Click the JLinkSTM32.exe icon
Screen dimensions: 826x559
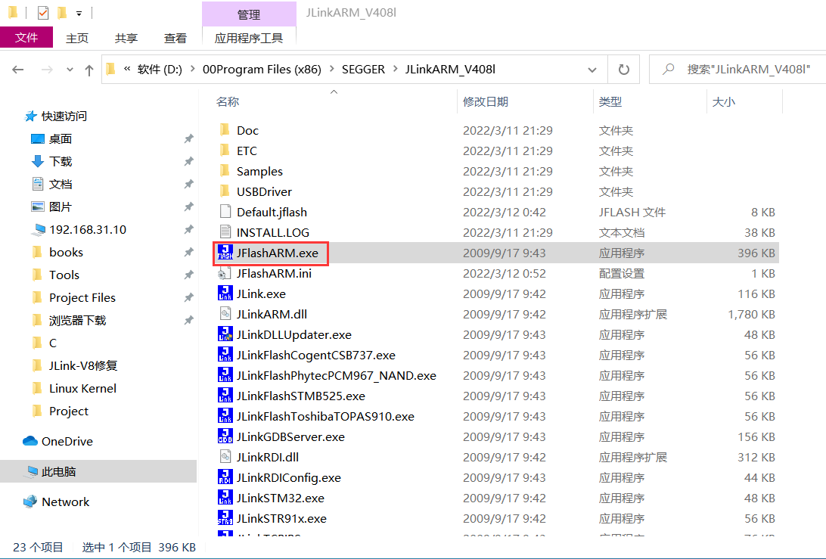click(x=225, y=498)
